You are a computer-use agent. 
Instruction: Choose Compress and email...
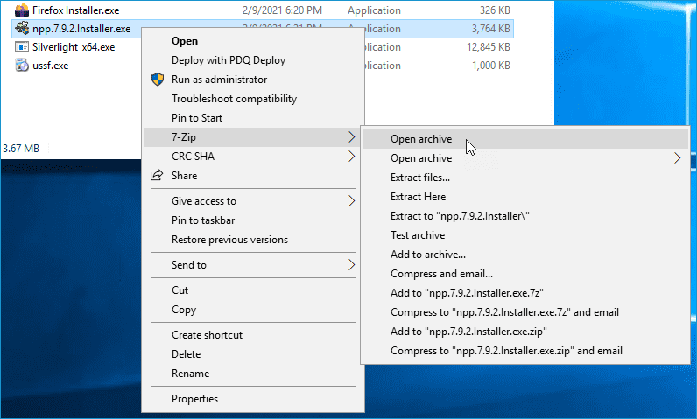tap(441, 274)
